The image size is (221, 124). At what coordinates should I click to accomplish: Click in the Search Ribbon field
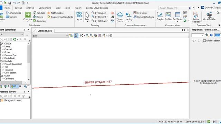tap(173, 8)
